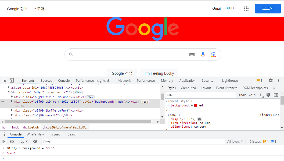Collapse the div class L3eUgb node
The width and height of the screenshot is (284, 161).
(9, 92)
